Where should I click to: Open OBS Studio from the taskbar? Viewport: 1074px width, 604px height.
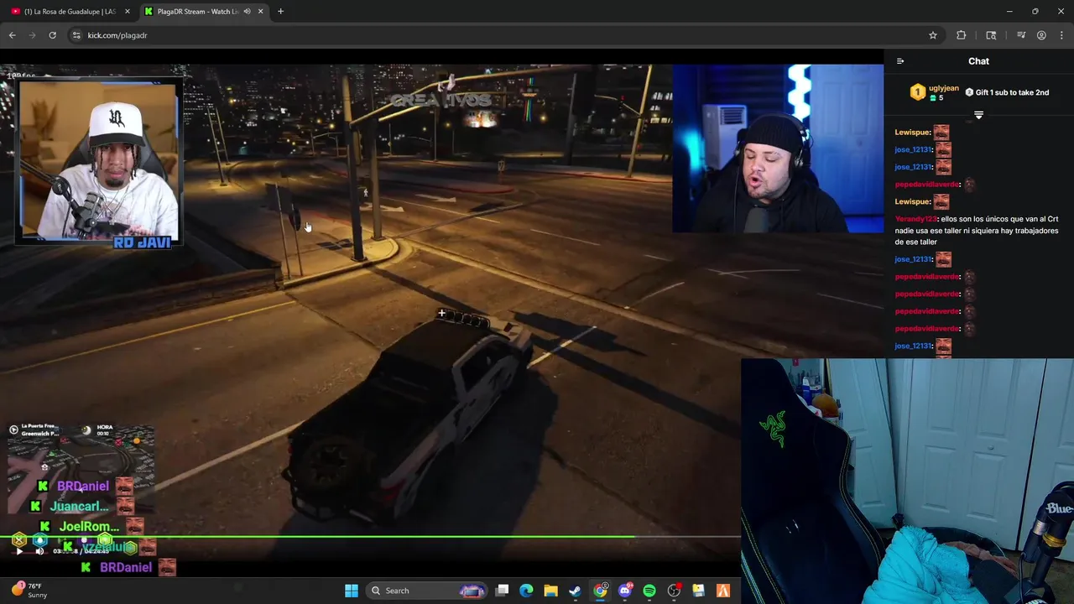click(x=674, y=591)
